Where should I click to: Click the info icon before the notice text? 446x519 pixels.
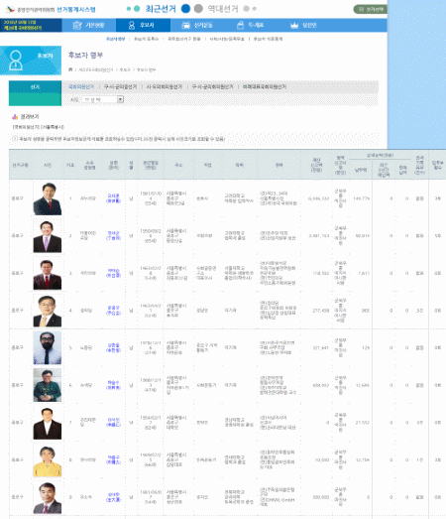point(15,139)
